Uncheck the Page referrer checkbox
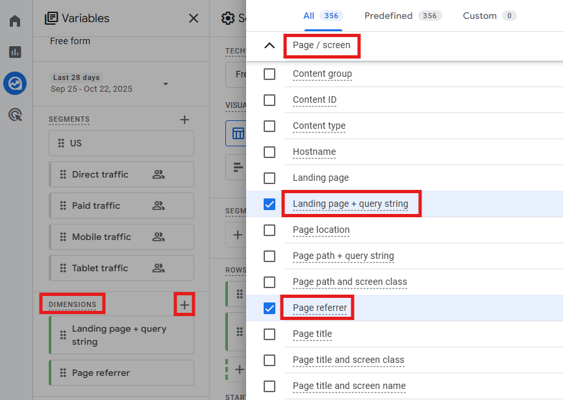The height and width of the screenshot is (400, 563). click(x=269, y=308)
